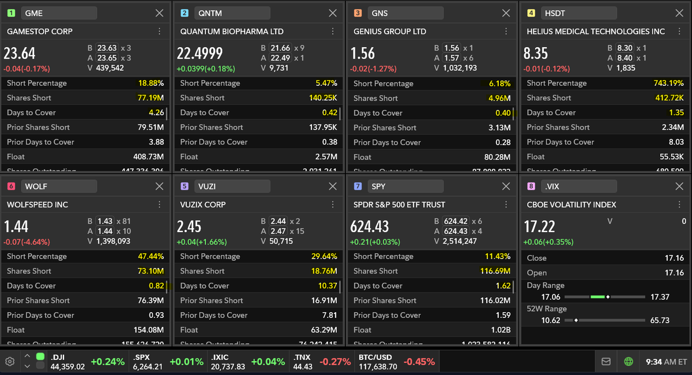Click WOLF Short Percentage value 47.44%
Screen dimensions: 692x375
click(x=151, y=256)
